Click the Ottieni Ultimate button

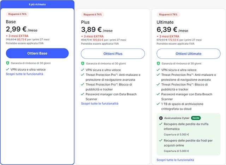(188, 53)
